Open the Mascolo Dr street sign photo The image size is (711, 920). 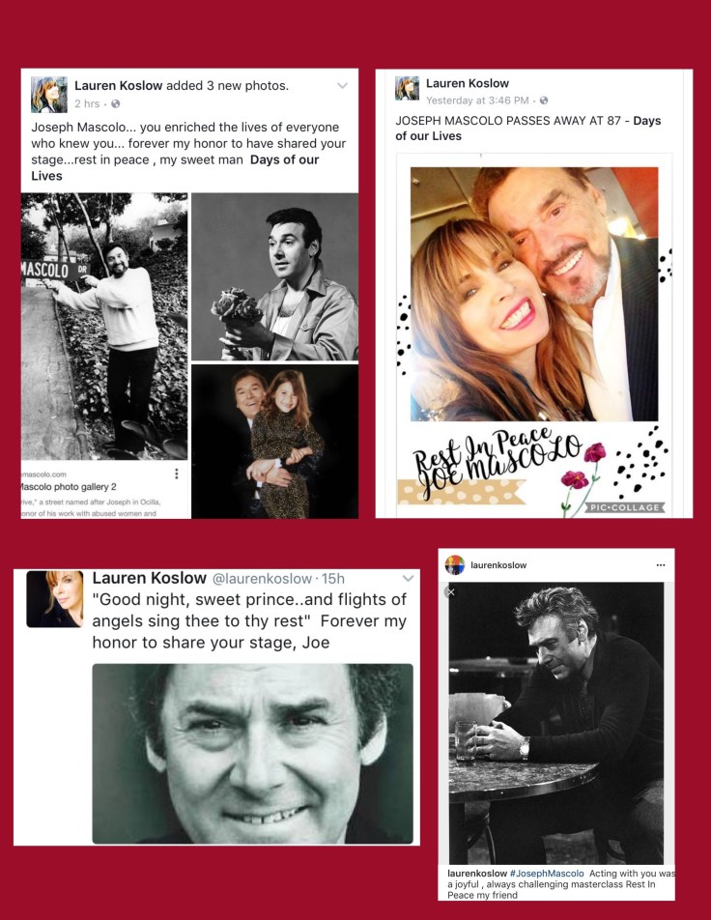point(104,327)
